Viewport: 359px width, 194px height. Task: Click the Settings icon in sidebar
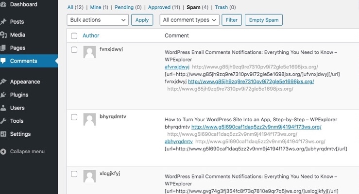click(x=3, y=134)
